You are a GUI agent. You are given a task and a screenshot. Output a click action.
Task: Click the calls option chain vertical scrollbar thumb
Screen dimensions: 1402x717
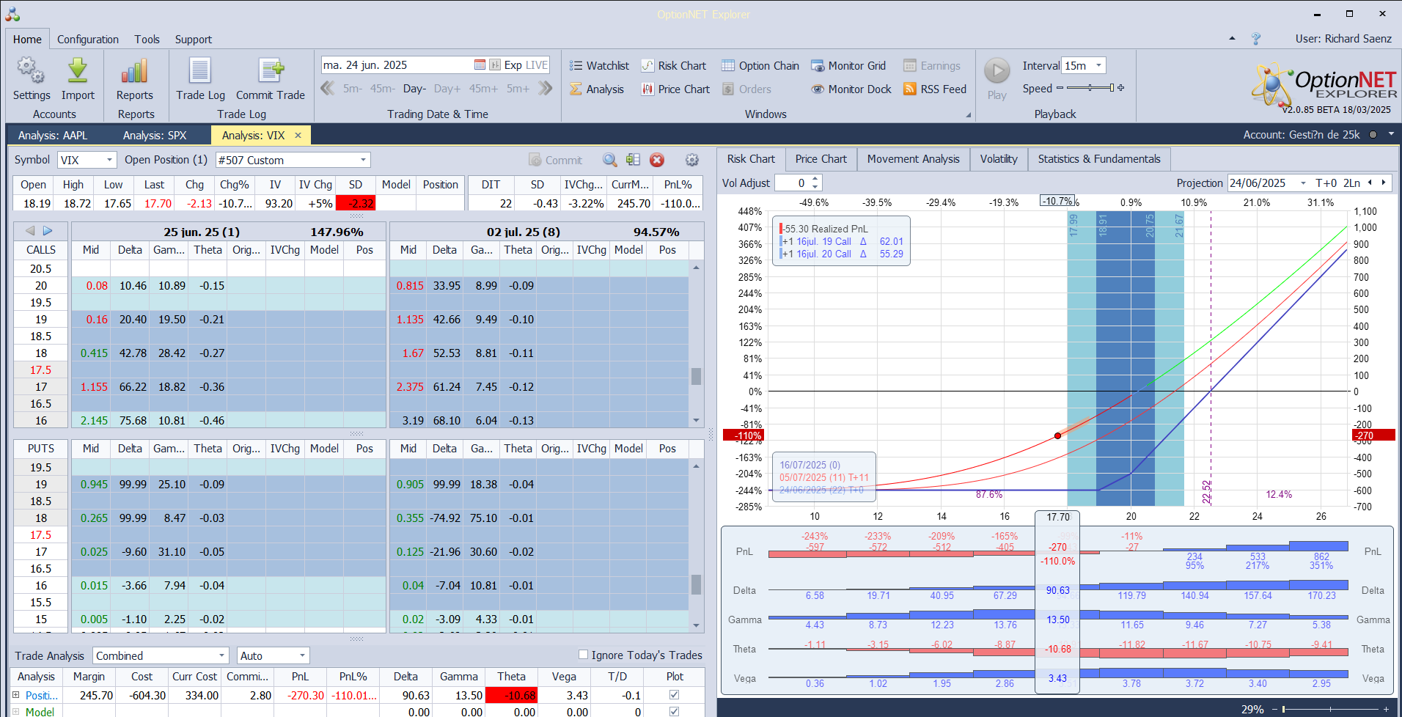coord(696,376)
